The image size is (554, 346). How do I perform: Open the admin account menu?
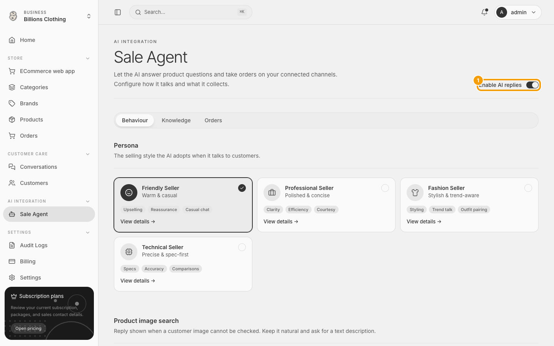click(x=518, y=12)
